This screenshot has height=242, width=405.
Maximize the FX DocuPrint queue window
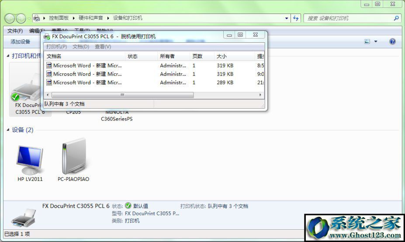tap(240, 35)
